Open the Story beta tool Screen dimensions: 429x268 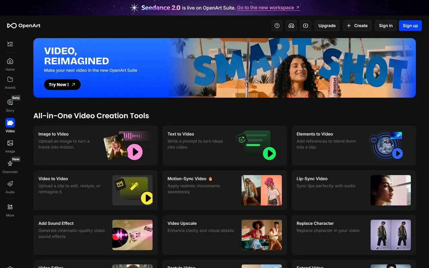click(10, 105)
